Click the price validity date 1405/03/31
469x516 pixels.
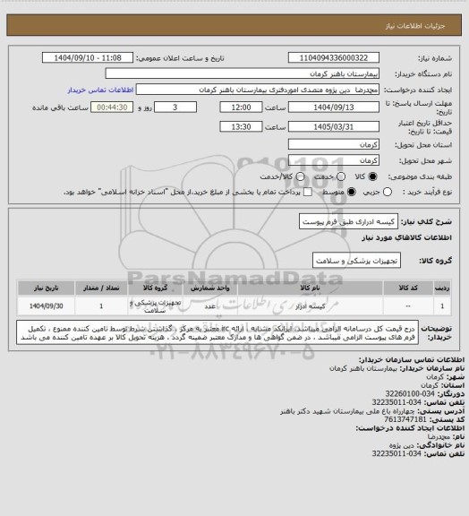[334, 126]
